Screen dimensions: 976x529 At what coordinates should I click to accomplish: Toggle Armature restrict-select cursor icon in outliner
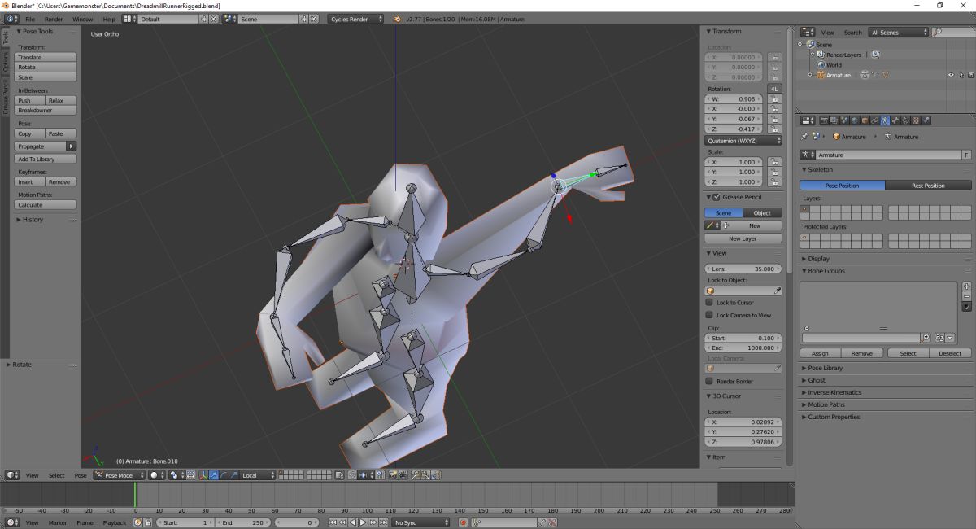pos(961,75)
